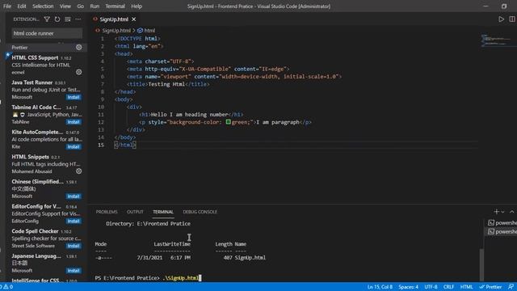The height and width of the screenshot is (291, 517).
Task: Open errors and warnings in status bar
Action: pos(7,287)
